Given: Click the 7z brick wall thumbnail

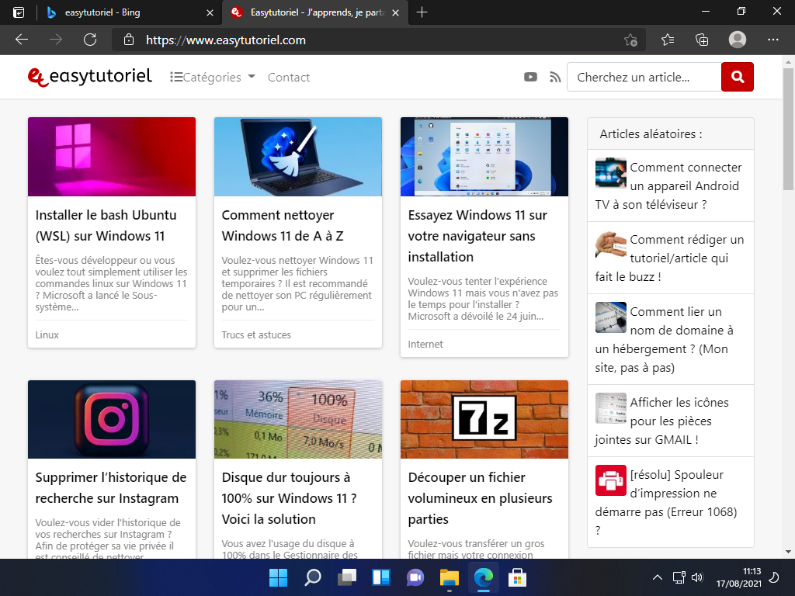Looking at the screenshot, I should [484, 419].
